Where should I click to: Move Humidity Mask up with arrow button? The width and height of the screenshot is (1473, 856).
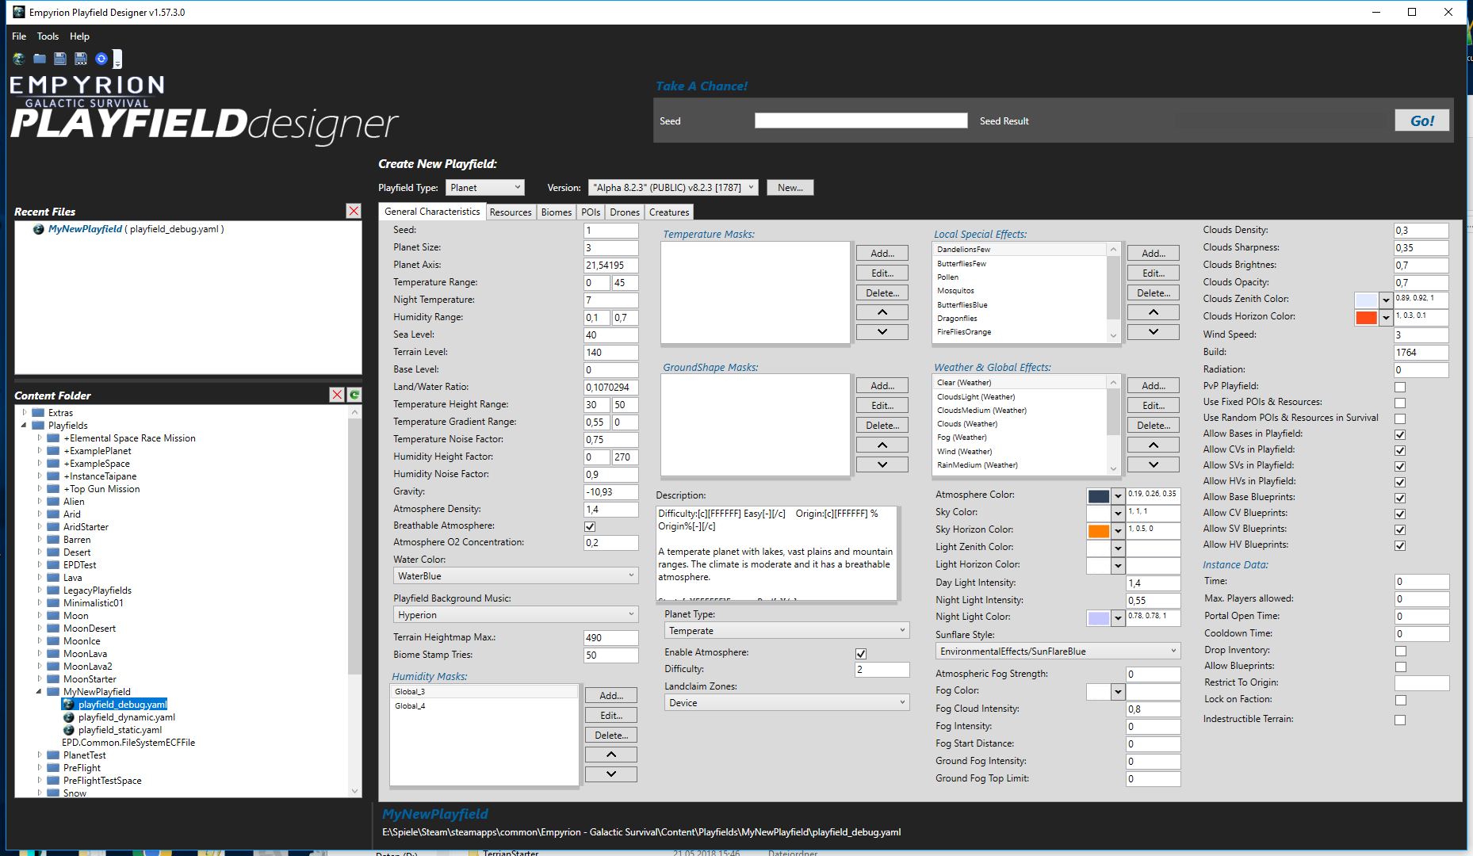611,755
